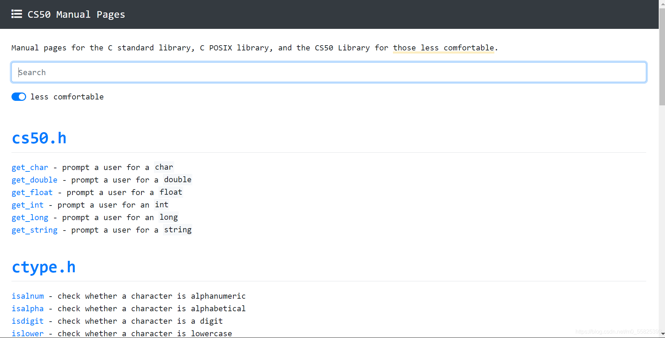This screenshot has width=665, height=338.
Task: Click the 'int' code label
Action: coord(162,204)
